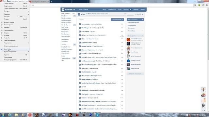
Task: Toggle broadcast status icon in audio player
Action: tap(142, 14)
